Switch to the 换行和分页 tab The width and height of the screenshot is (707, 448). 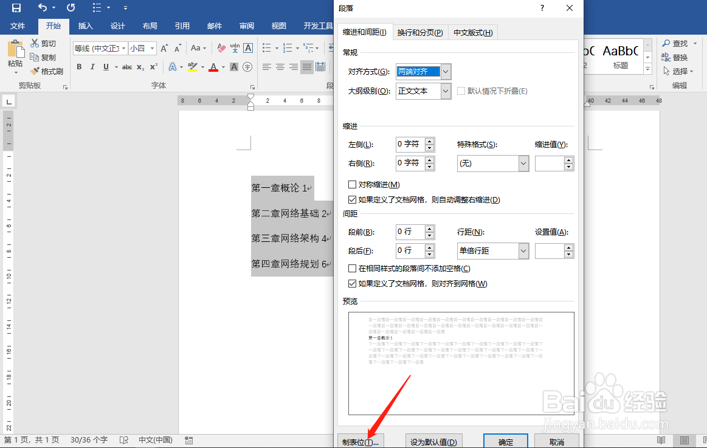(420, 32)
